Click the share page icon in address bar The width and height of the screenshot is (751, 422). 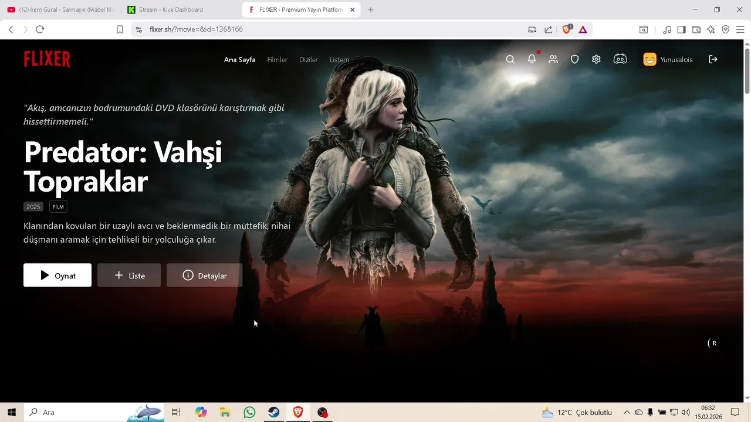click(548, 29)
